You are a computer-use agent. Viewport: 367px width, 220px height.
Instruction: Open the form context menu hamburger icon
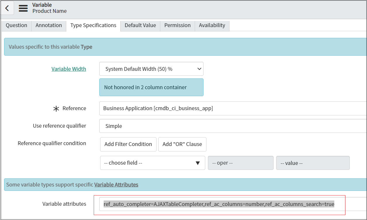(23, 8)
